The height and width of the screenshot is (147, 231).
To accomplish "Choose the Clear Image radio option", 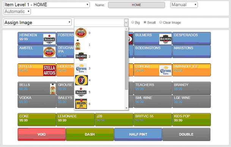I will point(160,22).
